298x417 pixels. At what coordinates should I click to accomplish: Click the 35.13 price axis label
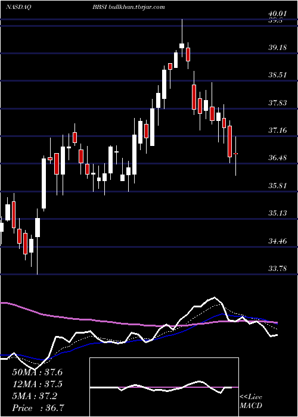278,213
